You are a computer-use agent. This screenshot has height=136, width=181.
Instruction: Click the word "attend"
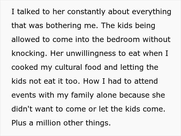146,81
